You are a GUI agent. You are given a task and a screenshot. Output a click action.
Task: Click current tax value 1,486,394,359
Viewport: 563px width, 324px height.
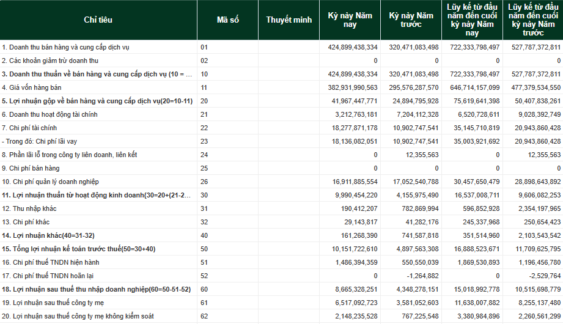356,263
